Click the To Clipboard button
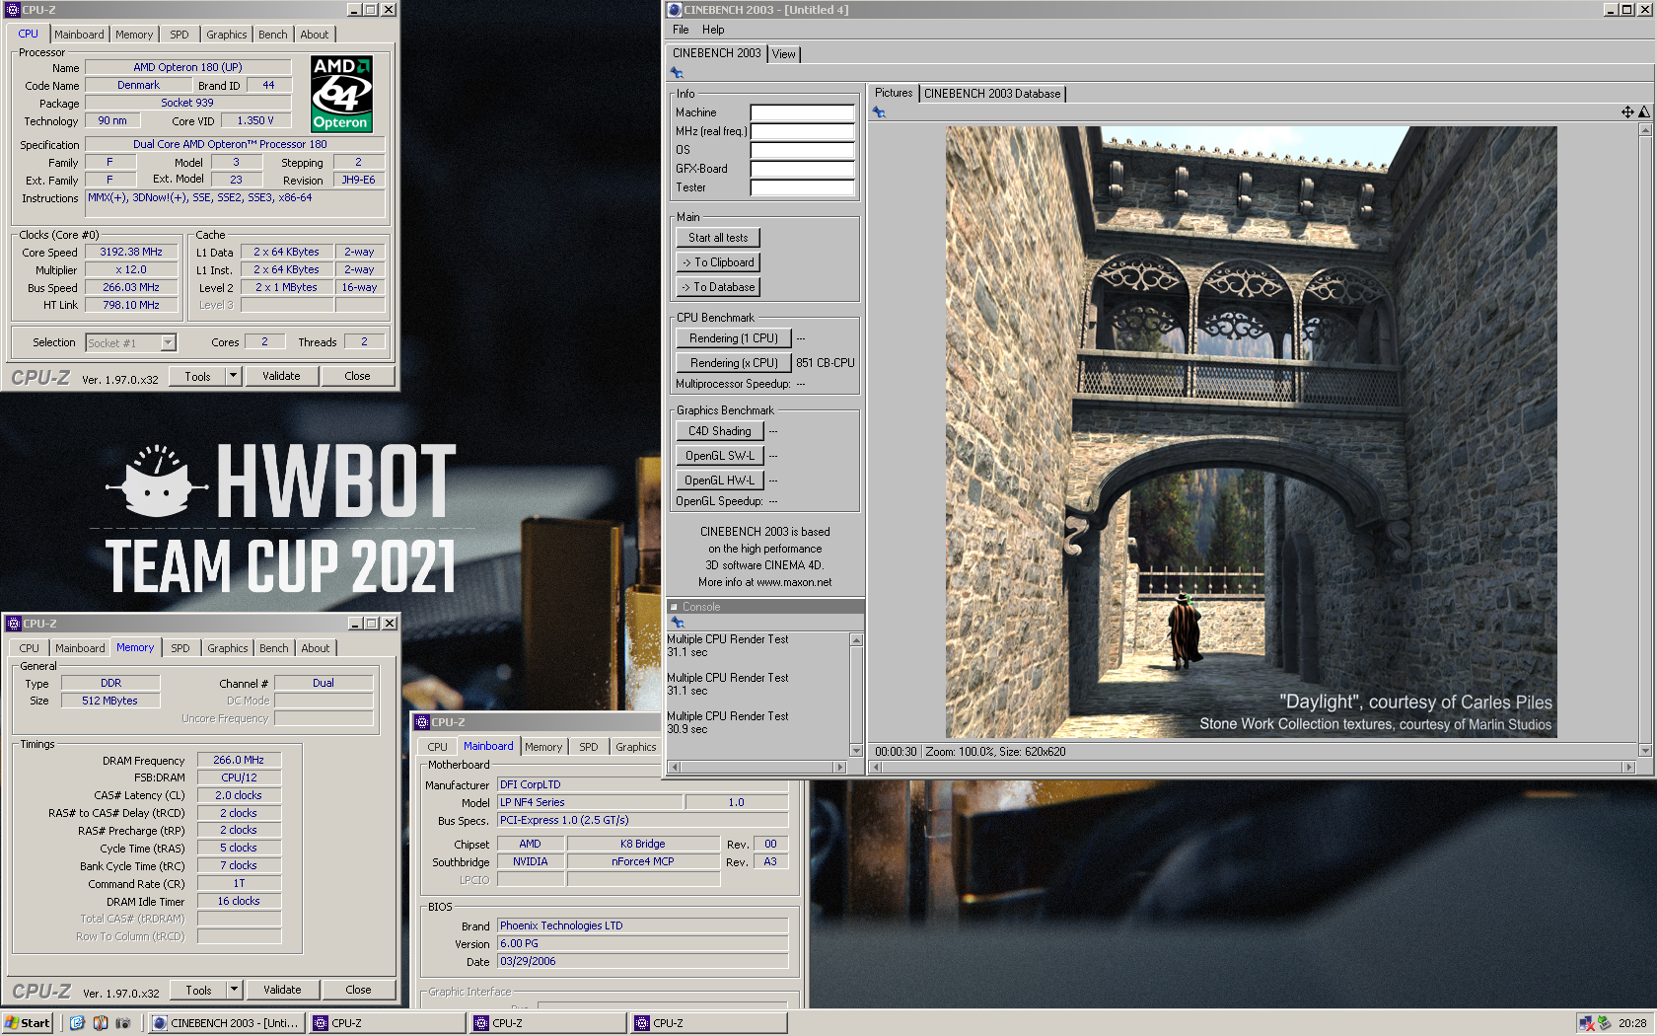1657x1036 pixels. click(x=718, y=262)
